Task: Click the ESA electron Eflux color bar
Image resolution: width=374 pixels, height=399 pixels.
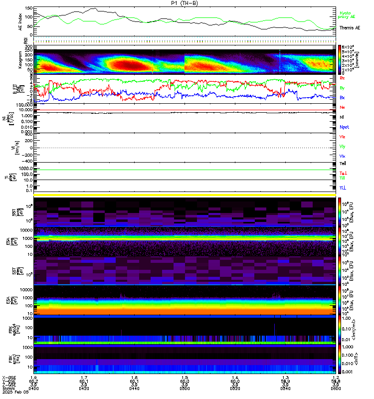Action: tap(340, 301)
